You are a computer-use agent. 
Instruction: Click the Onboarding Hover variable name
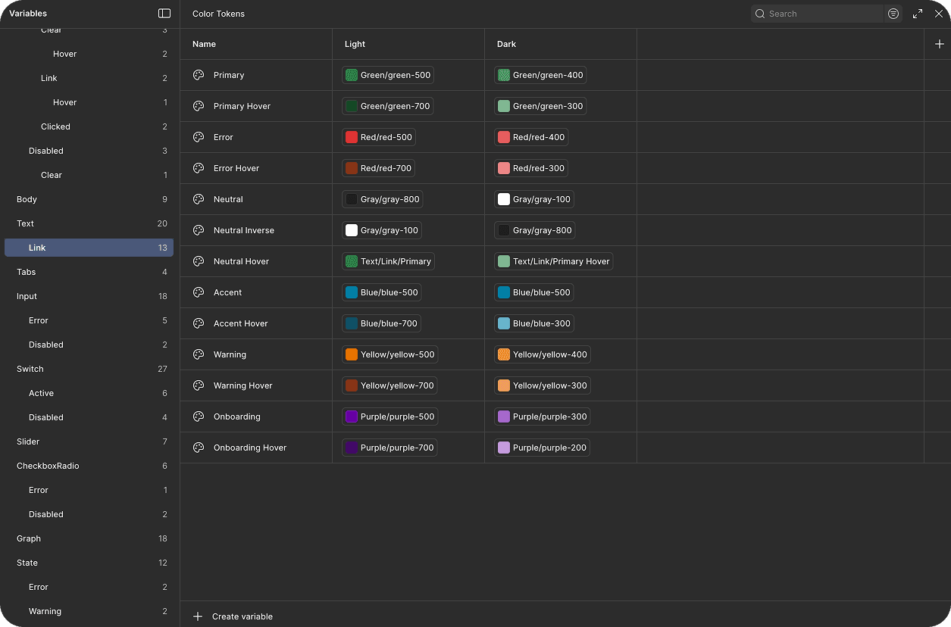250,448
